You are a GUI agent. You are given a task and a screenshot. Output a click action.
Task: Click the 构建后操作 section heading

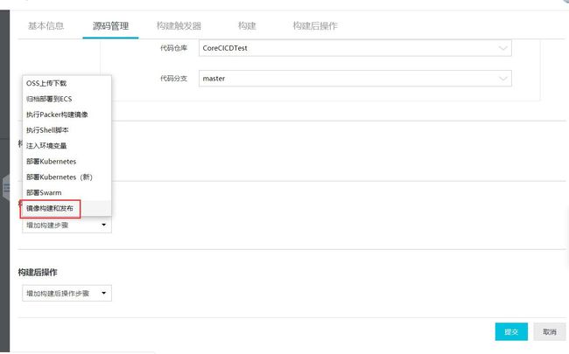38,272
